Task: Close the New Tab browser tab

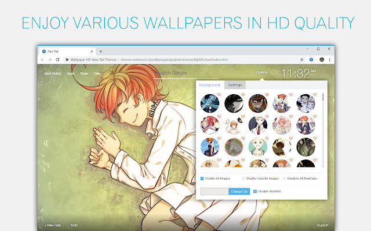Action: pos(92,51)
